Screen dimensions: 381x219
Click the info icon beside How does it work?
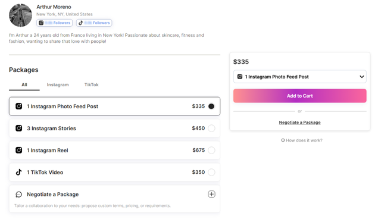(283, 140)
